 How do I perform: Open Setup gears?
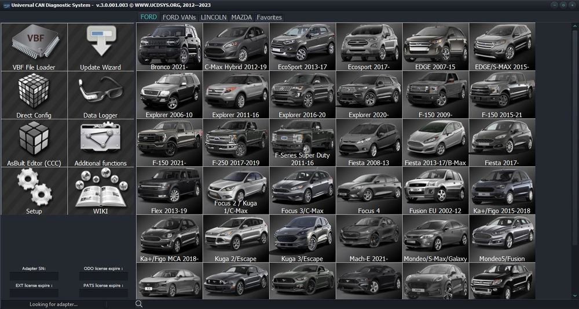34,191
